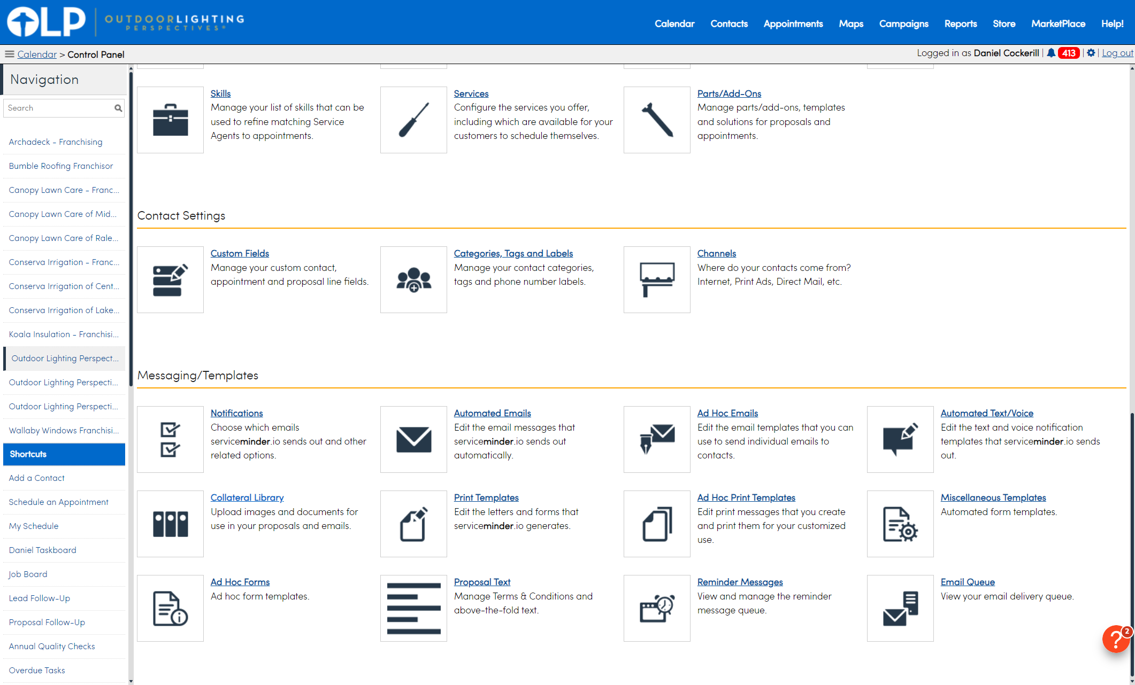Click the OLP Outdoor Lighting Perspectives logo
Viewport: 1135px width, 685px height.
click(125, 21)
